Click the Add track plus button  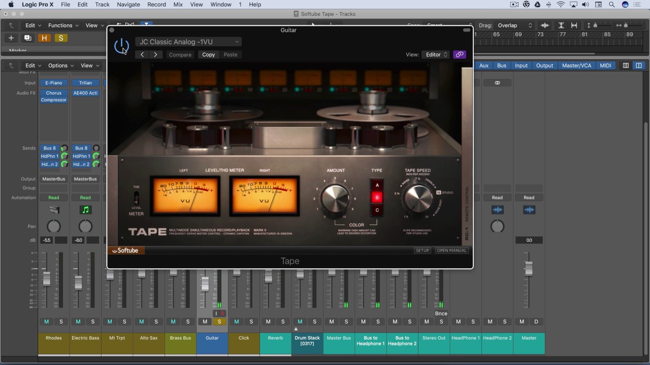[11, 38]
